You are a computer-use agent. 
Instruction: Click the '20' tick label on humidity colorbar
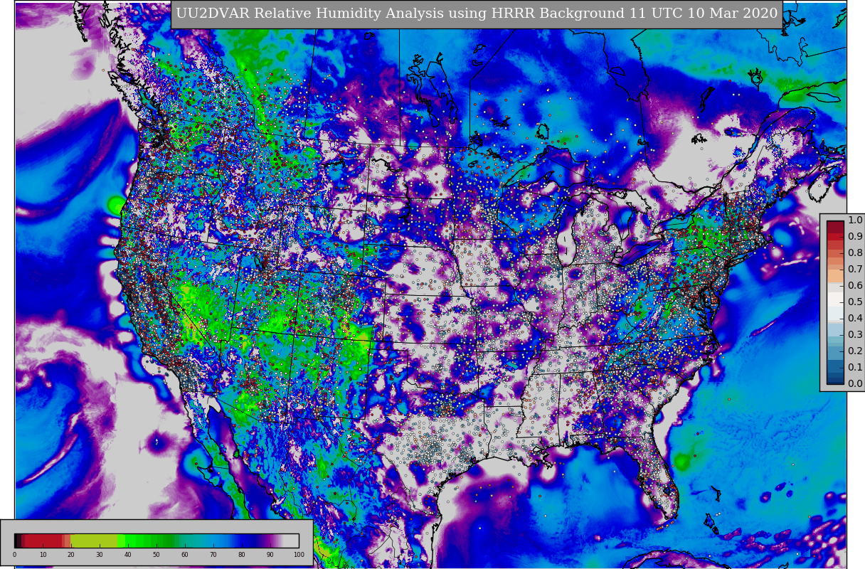pos(71,554)
